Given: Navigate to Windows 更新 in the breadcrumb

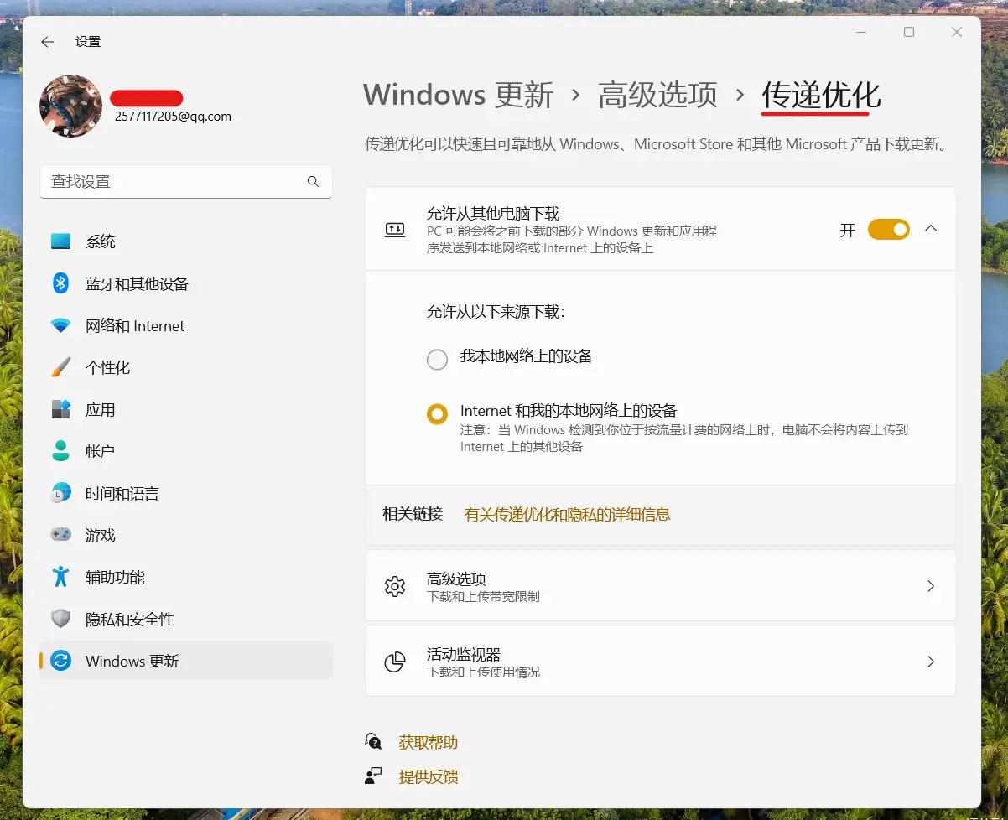Looking at the screenshot, I should tap(459, 94).
